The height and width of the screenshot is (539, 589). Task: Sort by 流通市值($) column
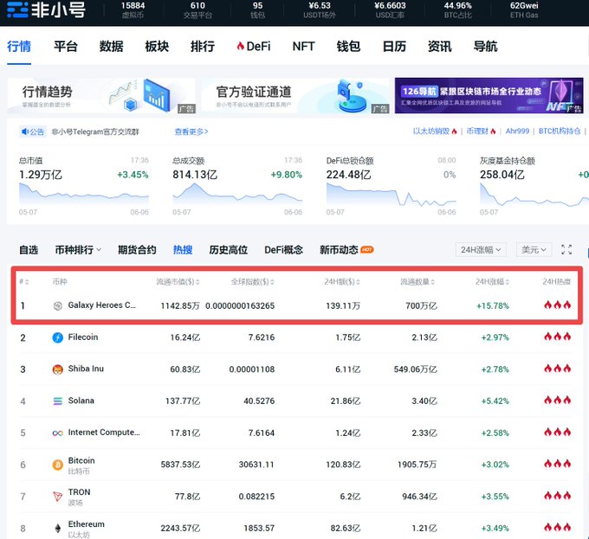[x=178, y=281]
